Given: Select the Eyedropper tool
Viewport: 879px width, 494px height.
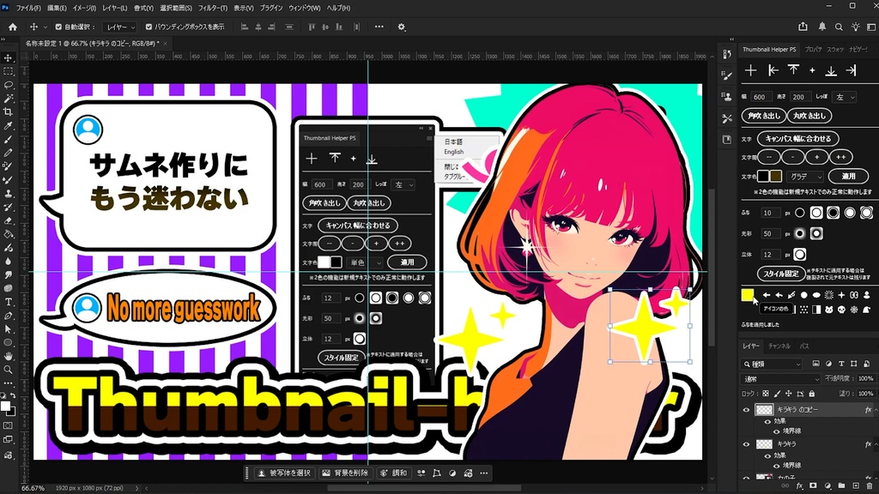Looking at the screenshot, I should tap(8, 126).
